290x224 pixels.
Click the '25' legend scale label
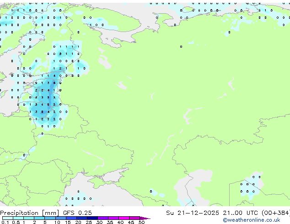[89, 222]
